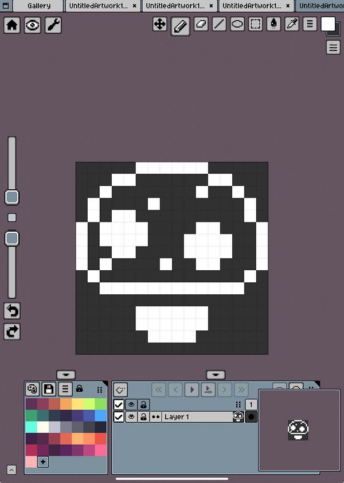344x483 pixels.
Task: Grab the palette panel drag handle
Action: pos(100,390)
